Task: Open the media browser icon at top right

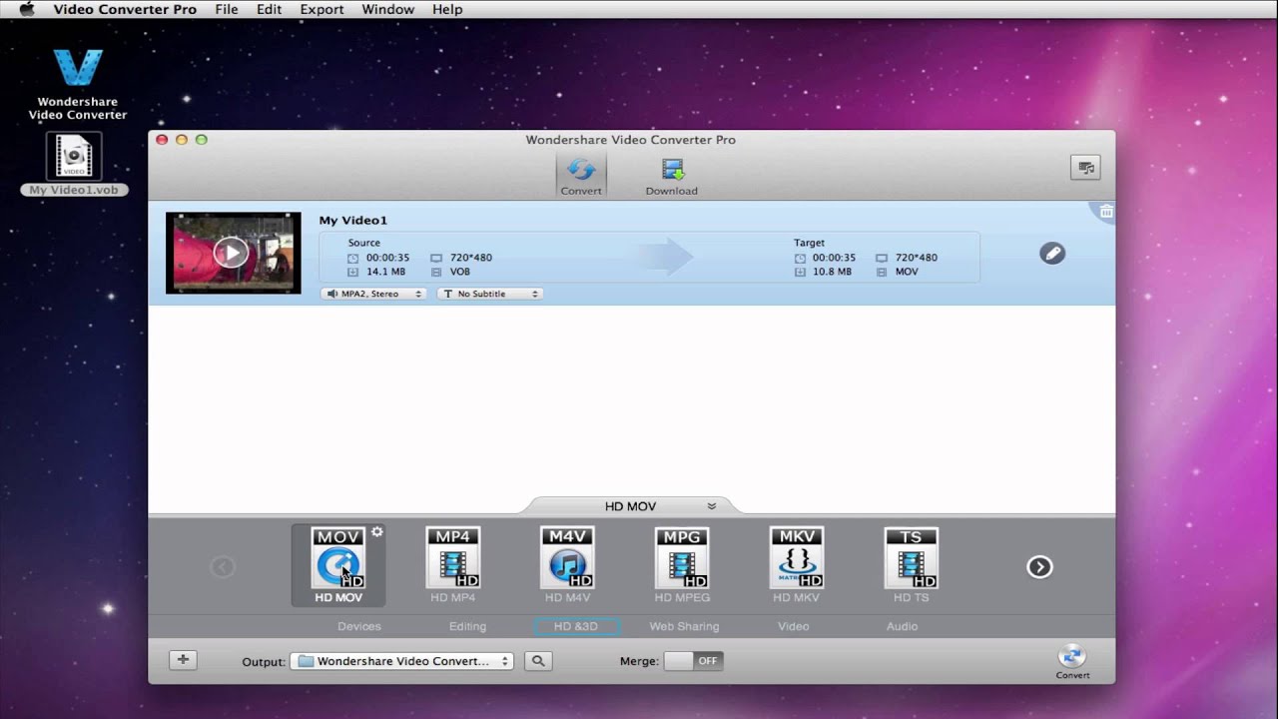Action: click(x=1085, y=168)
